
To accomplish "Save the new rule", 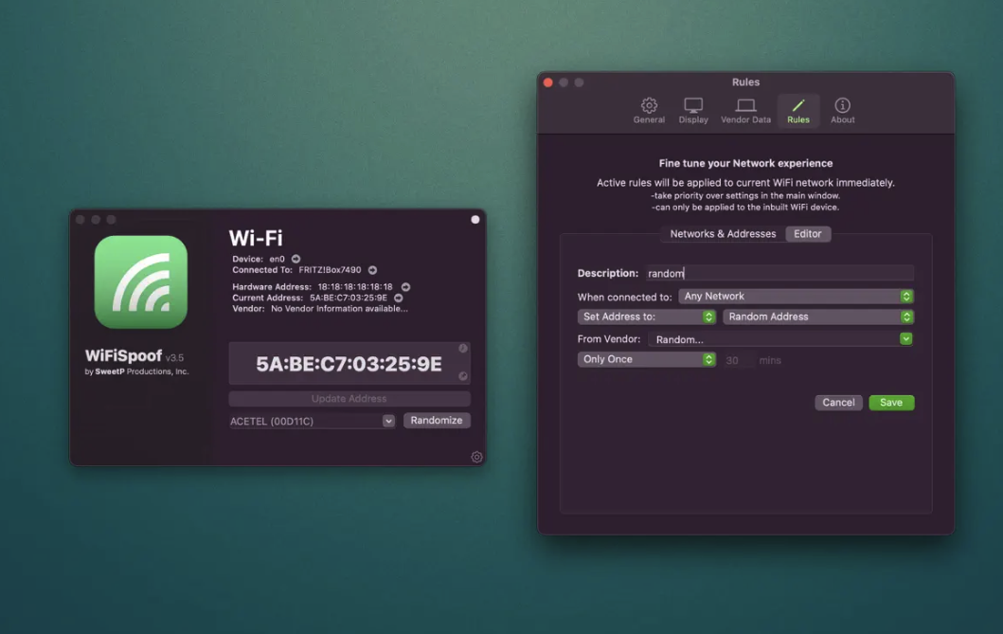I will [891, 403].
